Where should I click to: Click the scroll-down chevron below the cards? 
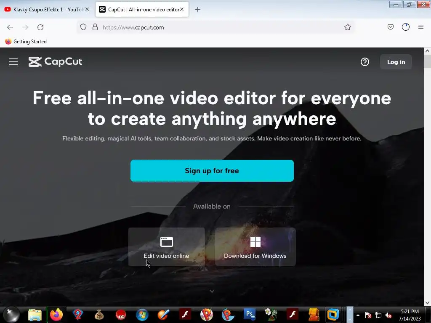click(x=212, y=291)
